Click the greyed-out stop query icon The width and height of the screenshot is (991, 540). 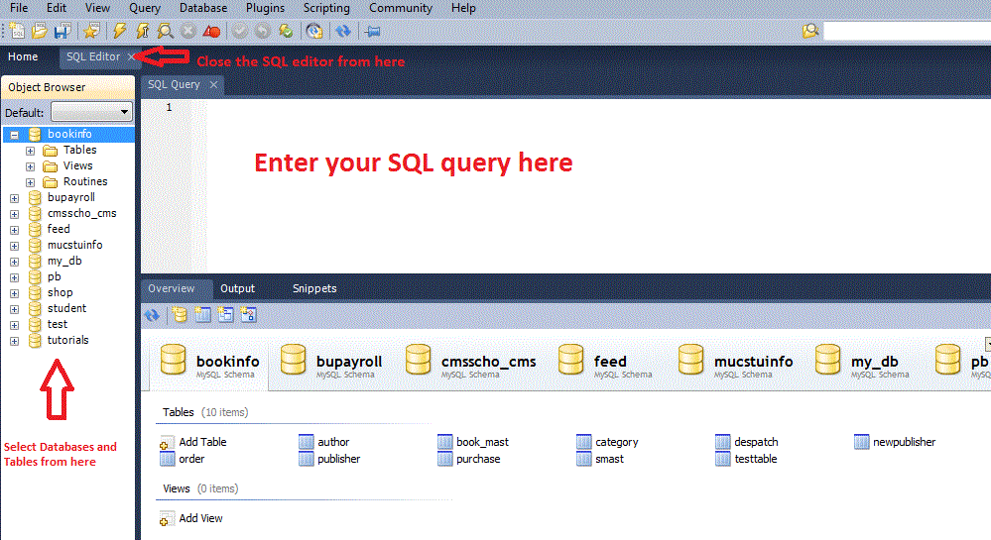coord(187,31)
